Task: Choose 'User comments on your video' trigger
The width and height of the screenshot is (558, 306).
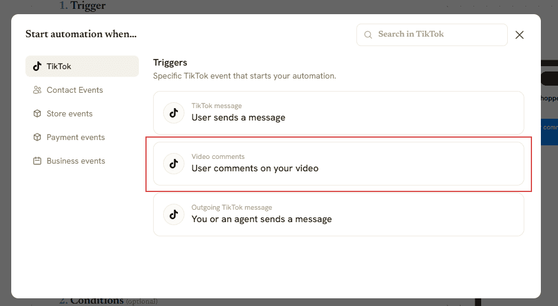Action: click(x=339, y=164)
